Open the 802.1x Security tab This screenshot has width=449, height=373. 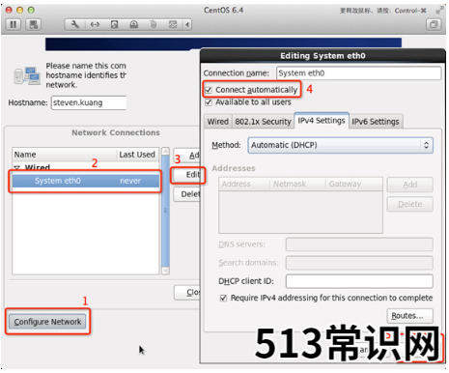click(263, 122)
